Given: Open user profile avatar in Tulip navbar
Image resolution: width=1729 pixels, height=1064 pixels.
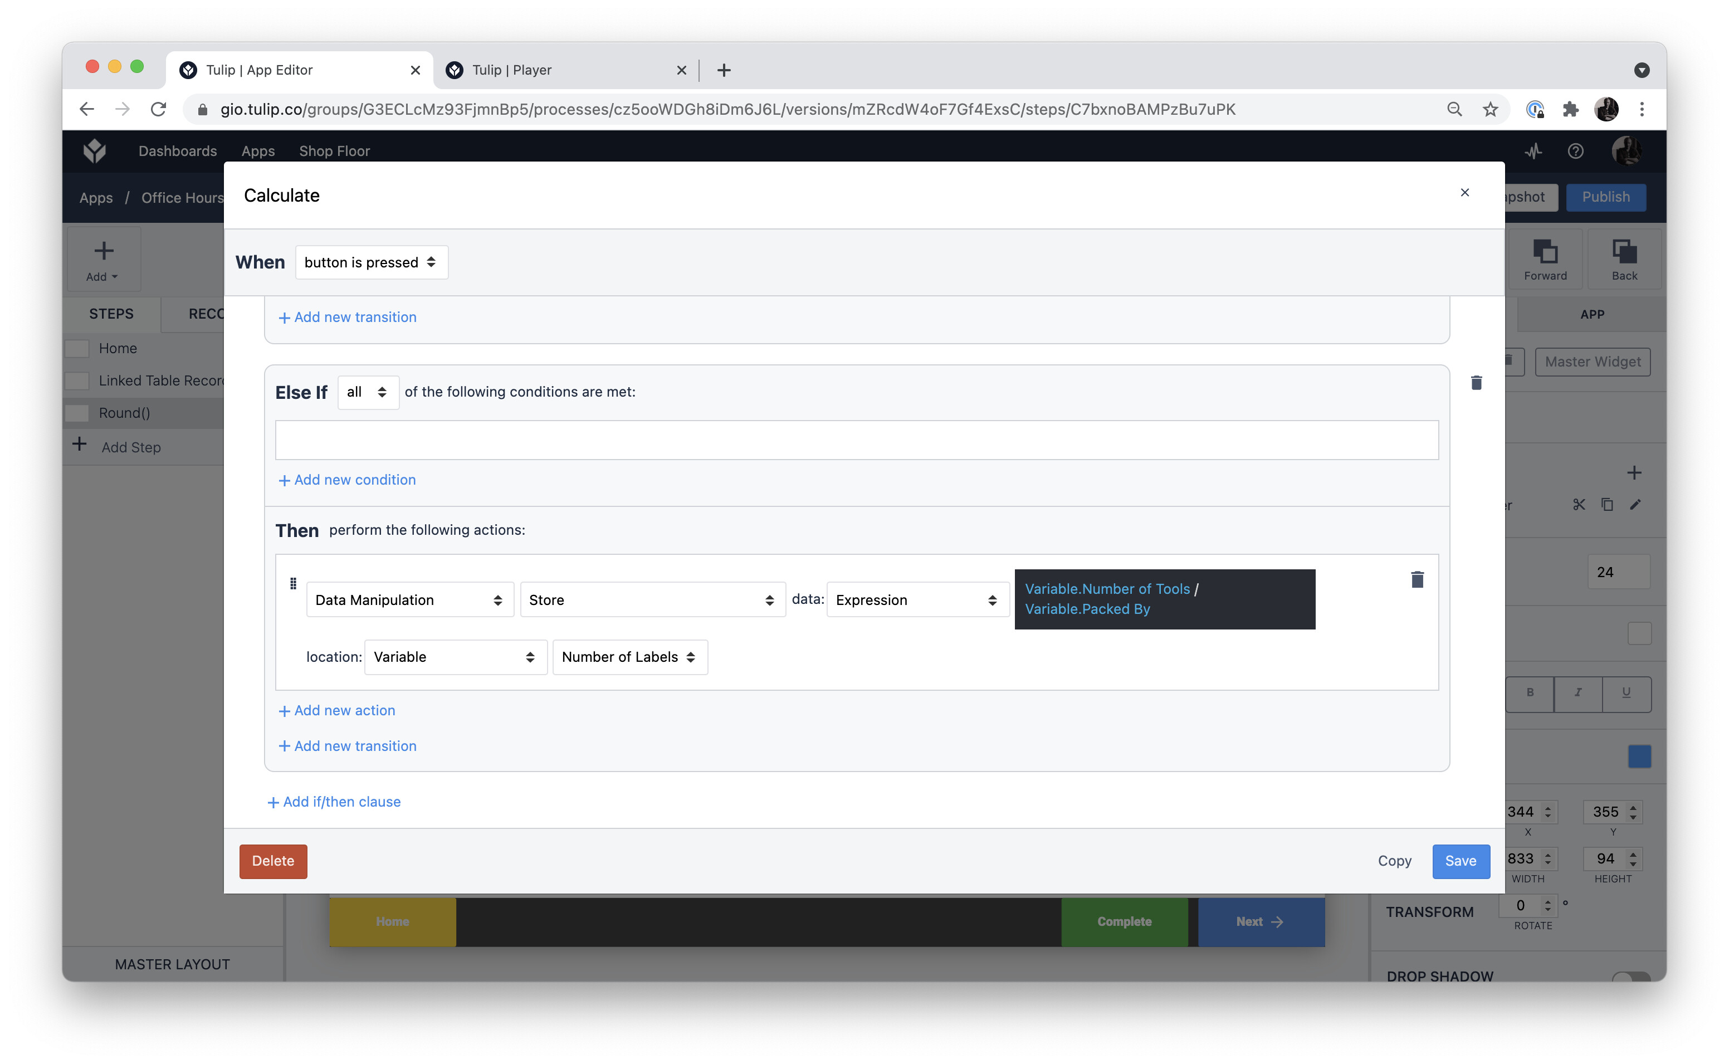Looking at the screenshot, I should tap(1627, 150).
